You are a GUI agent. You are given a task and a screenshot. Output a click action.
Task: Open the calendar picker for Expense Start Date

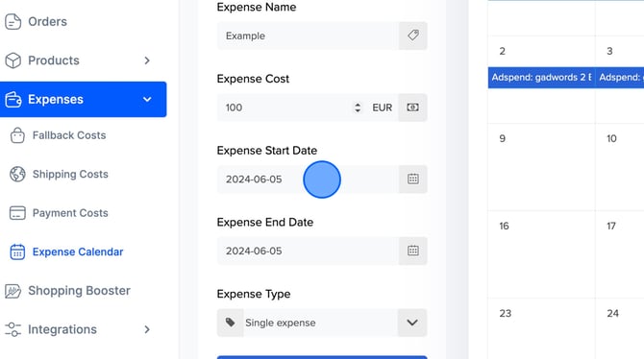coord(412,179)
